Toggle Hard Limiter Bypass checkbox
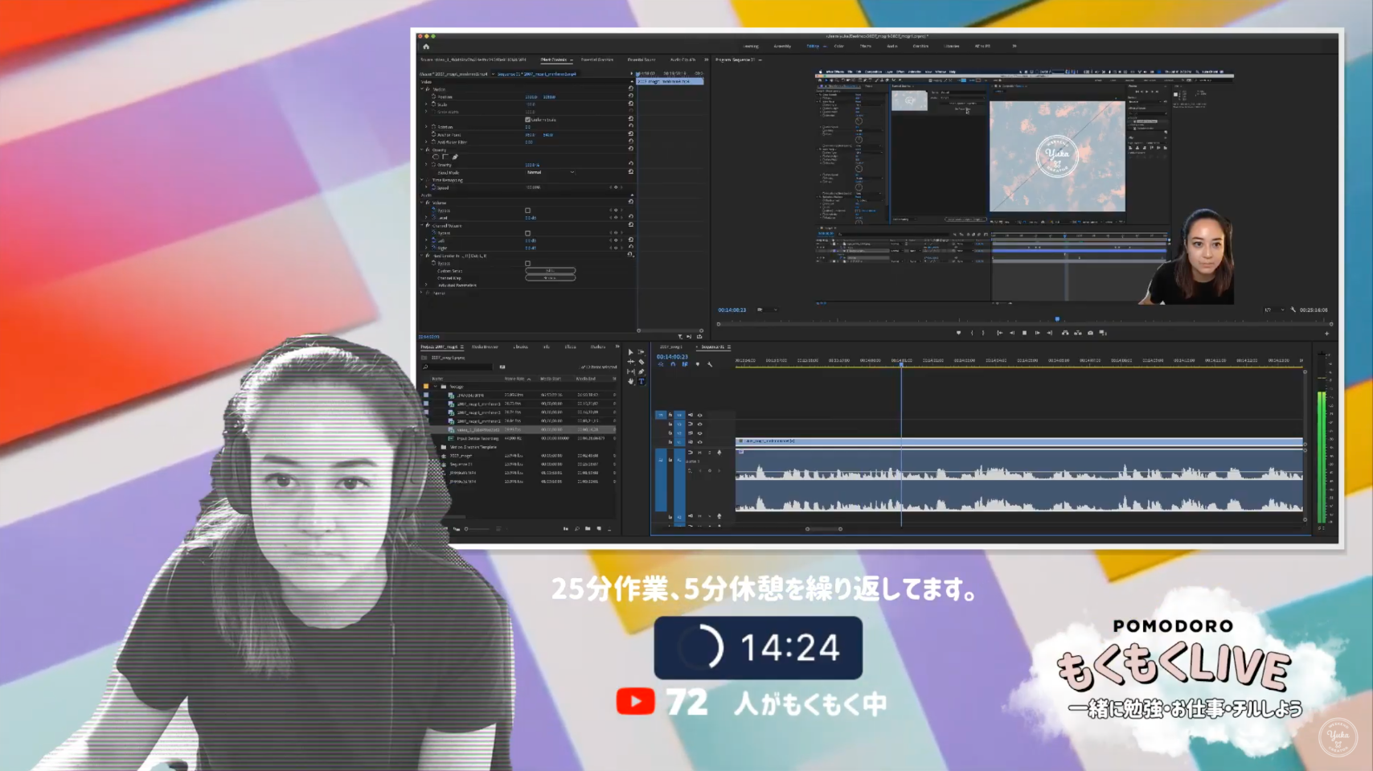Viewport: 1373px width, 771px height. click(527, 263)
